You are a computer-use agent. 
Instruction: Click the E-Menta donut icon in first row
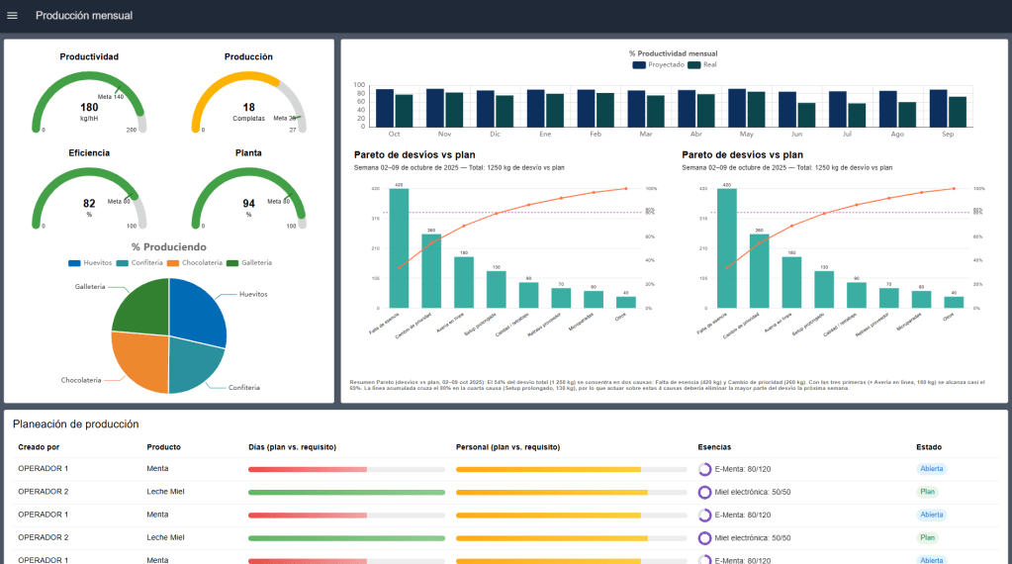tap(704, 469)
